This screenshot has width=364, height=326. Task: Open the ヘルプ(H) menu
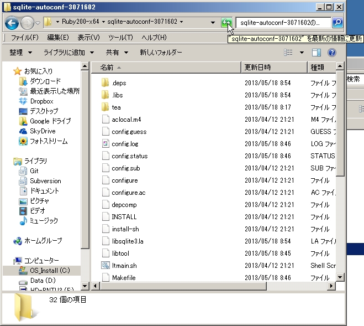tap(154, 38)
